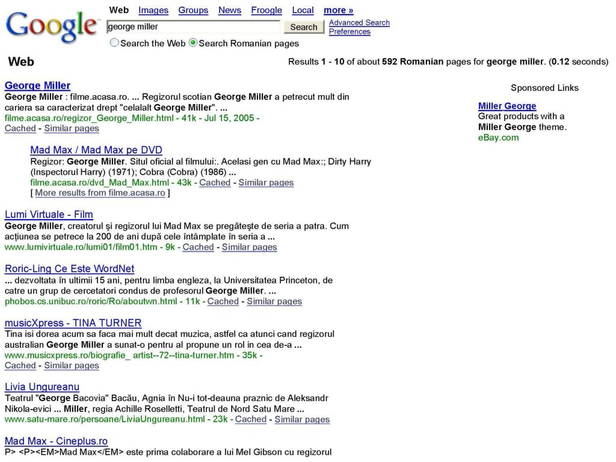The width and height of the screenshot is (616, 462).
Task: View Cached copy of the satu-mare.ro result
Action: pyautogui.click(x=251, y=419)
